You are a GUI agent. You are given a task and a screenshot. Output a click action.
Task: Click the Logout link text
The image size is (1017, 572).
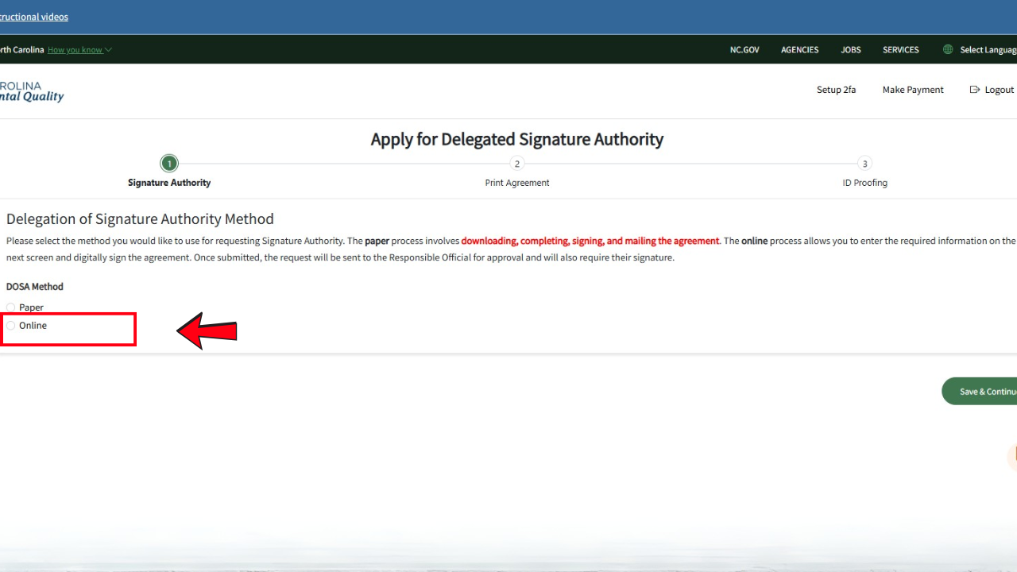pos(1000,90)
